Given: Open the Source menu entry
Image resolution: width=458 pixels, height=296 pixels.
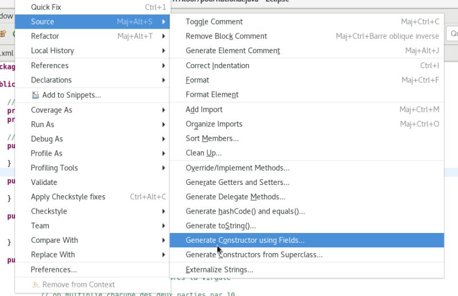Looking at the screenshot, I should coord(92,22).
